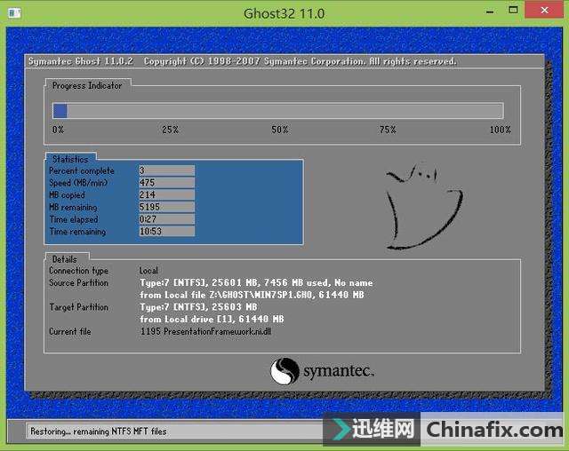Click the WIN7SP1.GHO local file path line
Screen dimensions: 569x451
point(252,295)
